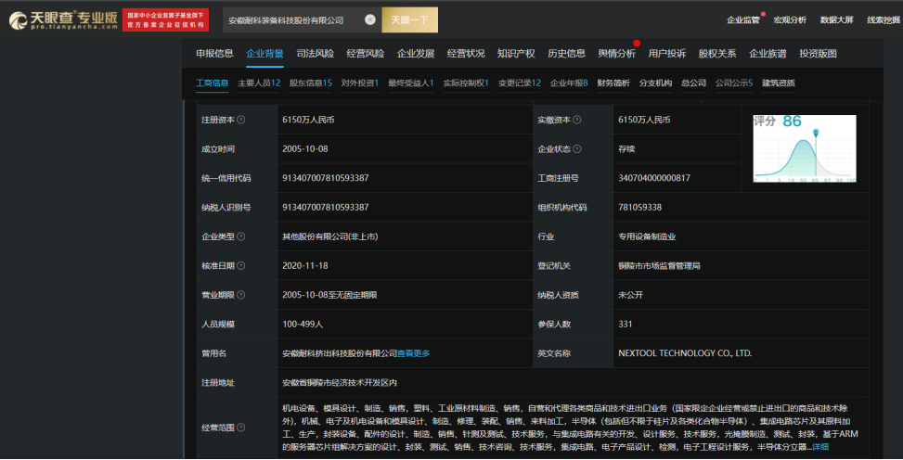Select the 实际控制权1 sub-tab

point(466,83)
